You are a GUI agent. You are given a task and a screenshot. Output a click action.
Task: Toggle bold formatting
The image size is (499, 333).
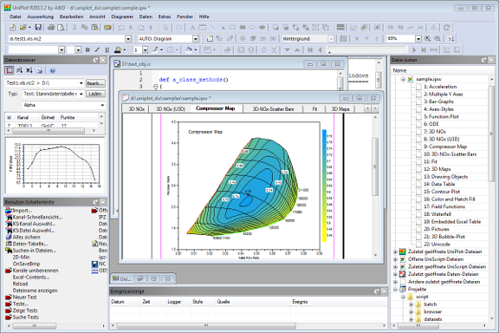[87, 49]
